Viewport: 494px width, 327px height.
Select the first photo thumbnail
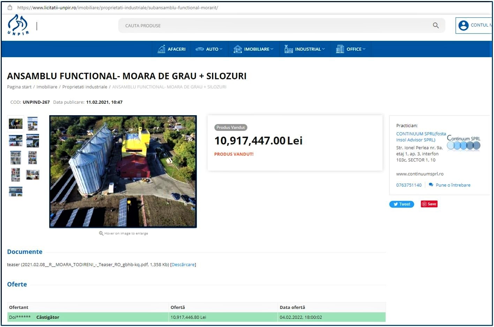click(16, 124)
